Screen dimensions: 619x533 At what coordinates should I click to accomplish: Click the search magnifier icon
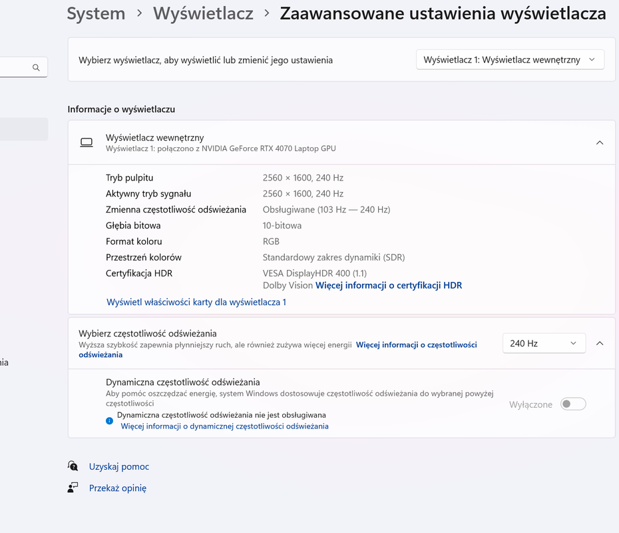tap(36, 67)
